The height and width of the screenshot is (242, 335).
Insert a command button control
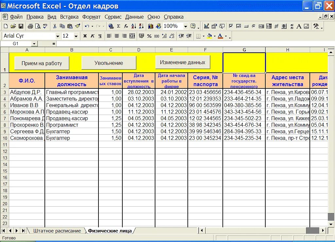[246, 26]
